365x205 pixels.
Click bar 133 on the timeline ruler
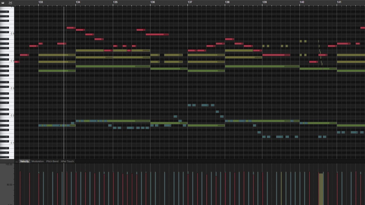click(x=41, y=2)
